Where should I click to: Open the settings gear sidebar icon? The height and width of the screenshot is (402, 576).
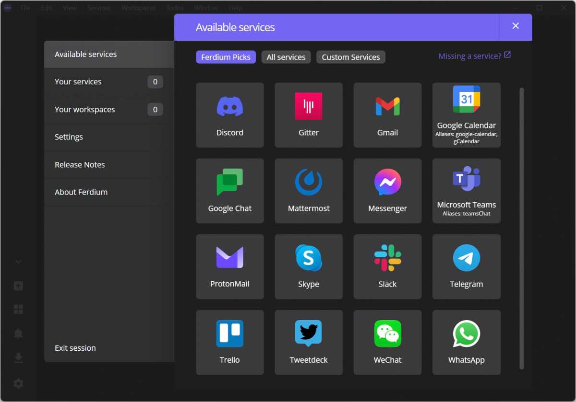18,383
